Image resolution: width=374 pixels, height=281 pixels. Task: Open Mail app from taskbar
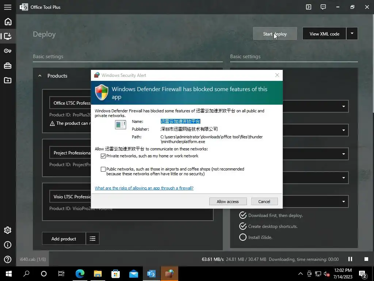pyautogui.click(x=134, y=274)
